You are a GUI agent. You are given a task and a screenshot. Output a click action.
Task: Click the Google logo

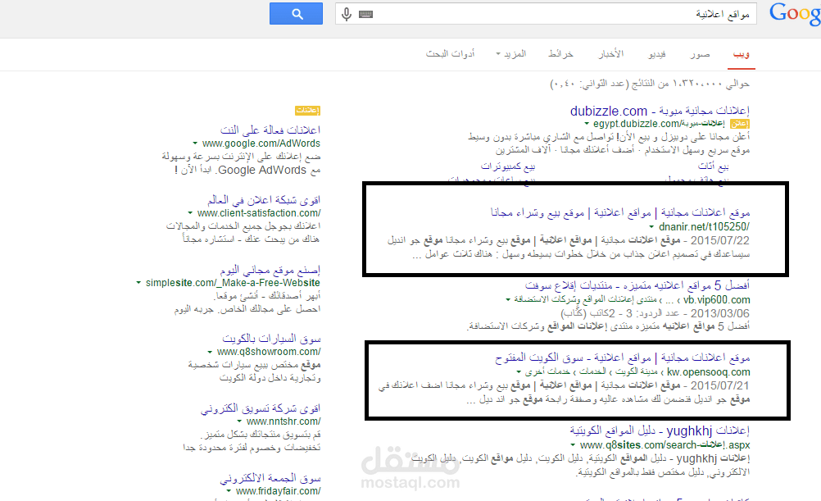point(795,13)
